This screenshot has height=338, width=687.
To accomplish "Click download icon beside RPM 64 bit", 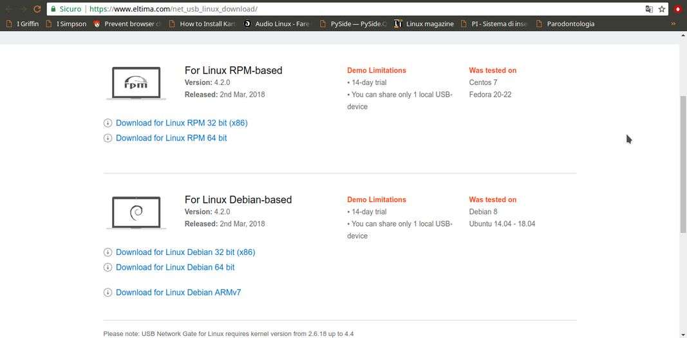I will click(x=108, y=138).
